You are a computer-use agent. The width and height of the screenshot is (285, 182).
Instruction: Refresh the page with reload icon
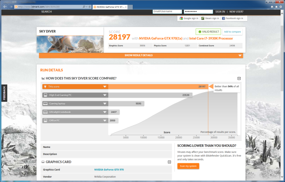pyautogui.click(x=90, y=7)
